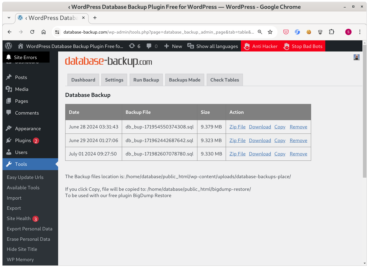Bookmark this page with the star icon

coord(270,32)
